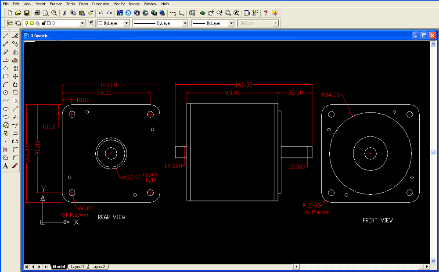Select the Trim tool
The height and width of the screenshot is (272, 439).
15,117
